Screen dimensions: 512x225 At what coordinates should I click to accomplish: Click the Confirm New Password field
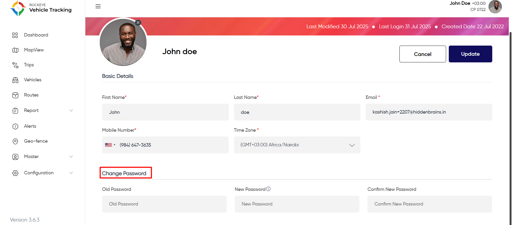[430, 204]
